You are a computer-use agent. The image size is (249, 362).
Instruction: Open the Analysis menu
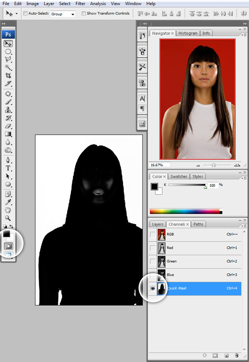(x=98, y=4)
